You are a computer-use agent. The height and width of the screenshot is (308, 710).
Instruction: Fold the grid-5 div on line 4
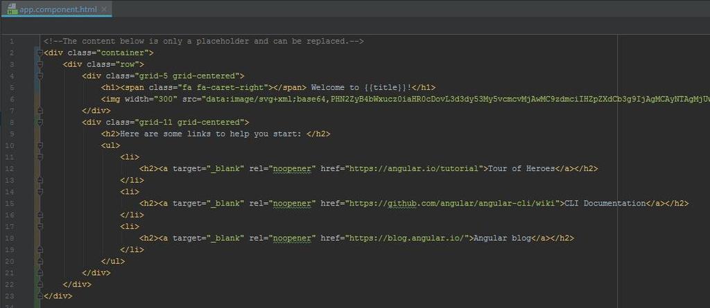(40, 76)
